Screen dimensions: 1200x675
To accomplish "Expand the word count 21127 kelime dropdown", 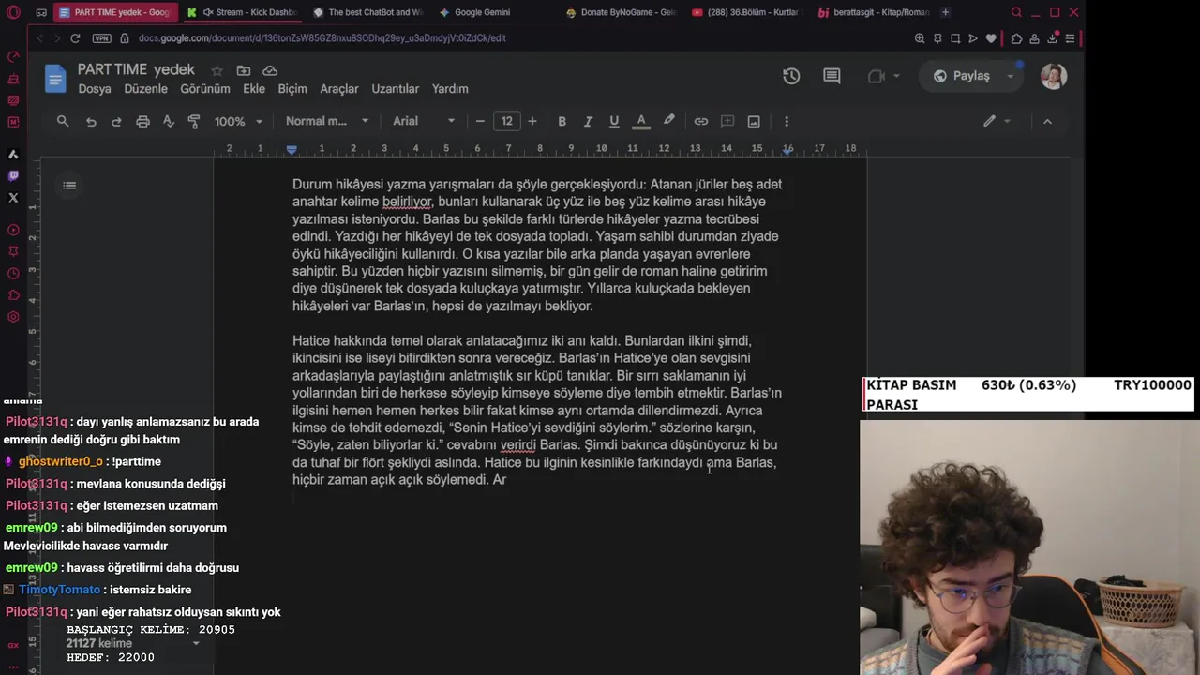I will click(x=196, y=643).
